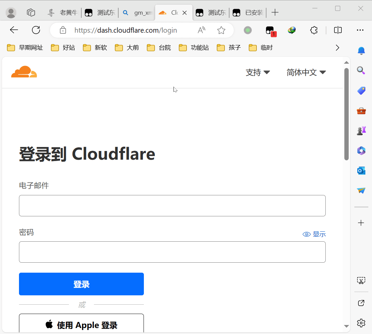Open the sidebar settings gear

tap(361, 323)
